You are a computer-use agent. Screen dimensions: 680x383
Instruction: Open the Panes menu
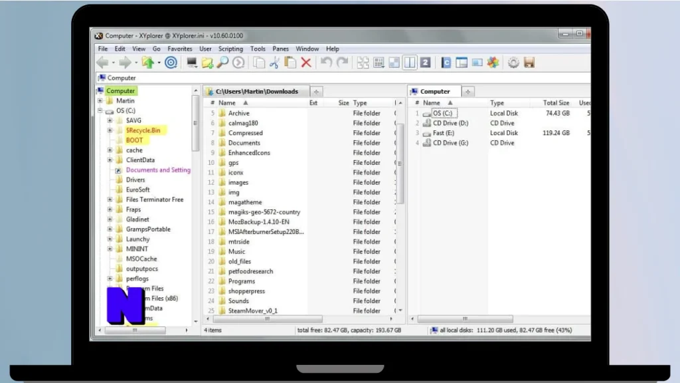click(x=281, y=49)
